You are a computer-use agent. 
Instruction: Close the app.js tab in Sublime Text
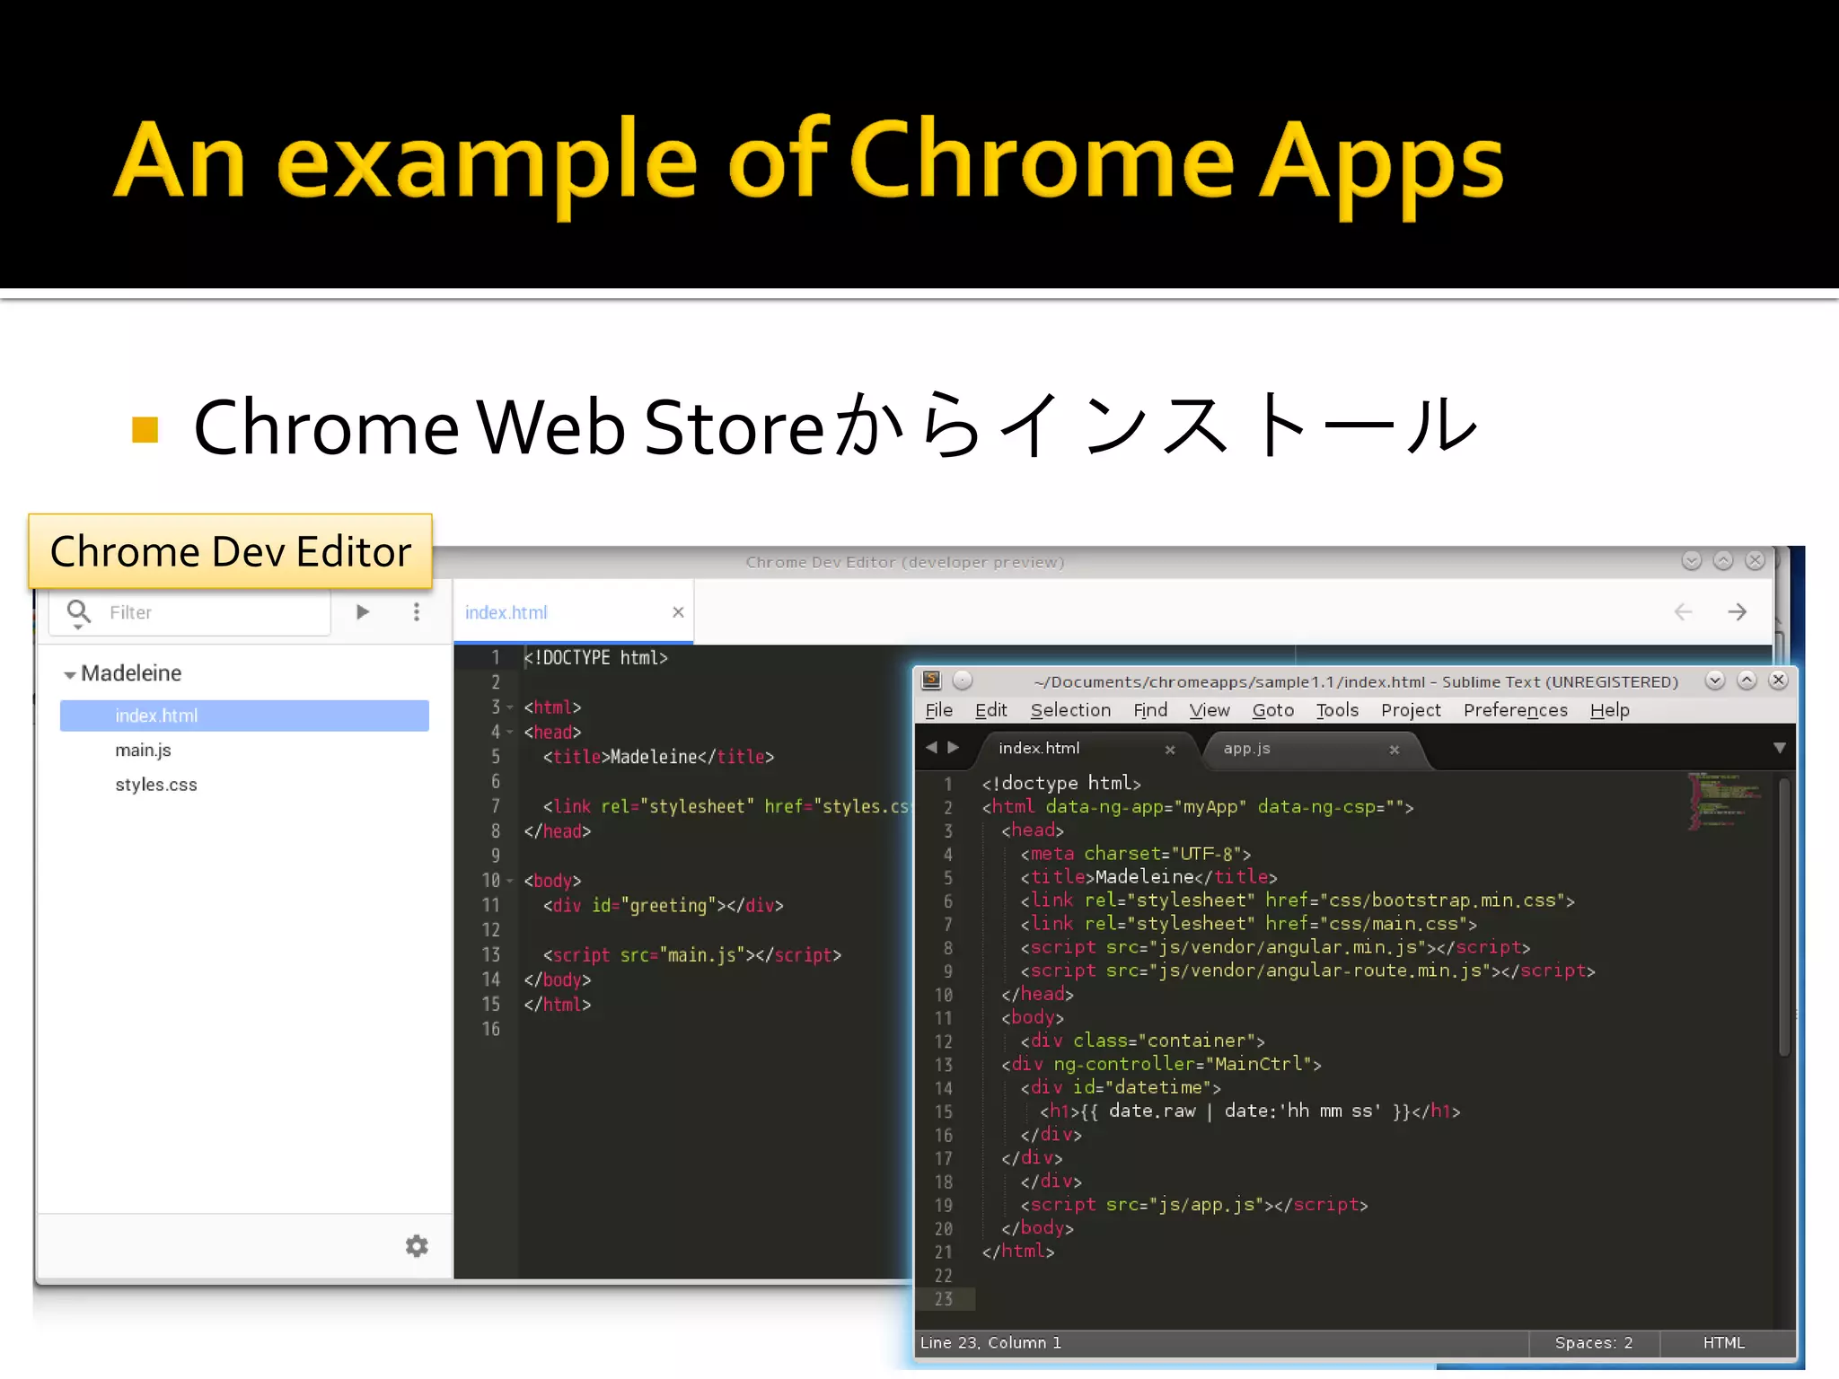1395,750
